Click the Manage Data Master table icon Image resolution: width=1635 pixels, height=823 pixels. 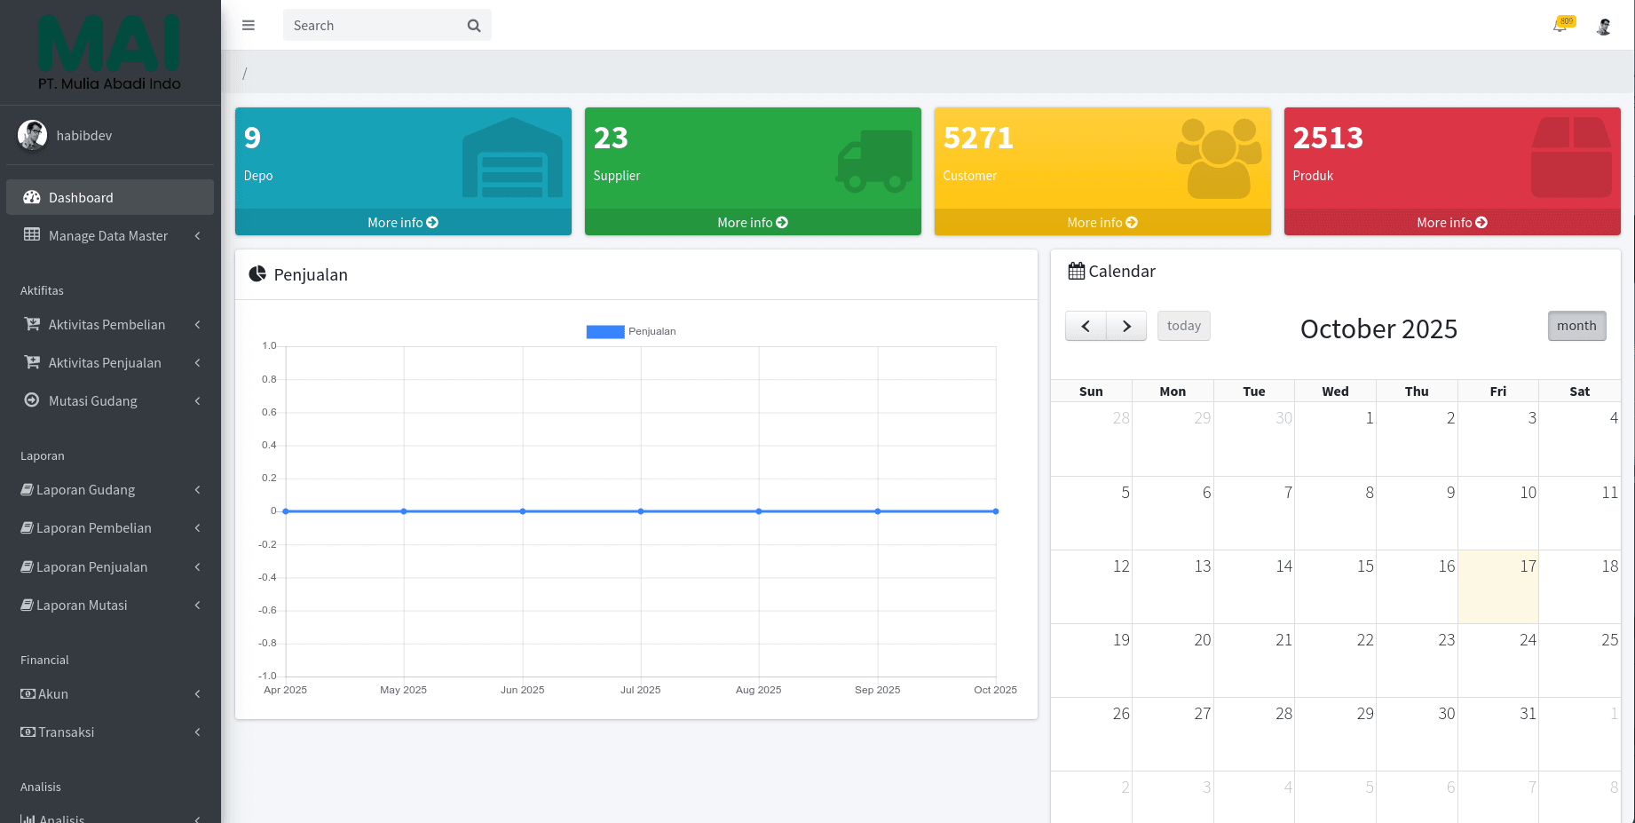(x=32, y=234)
